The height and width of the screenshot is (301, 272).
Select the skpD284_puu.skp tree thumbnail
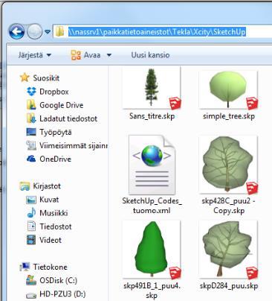tap(228, 250)
